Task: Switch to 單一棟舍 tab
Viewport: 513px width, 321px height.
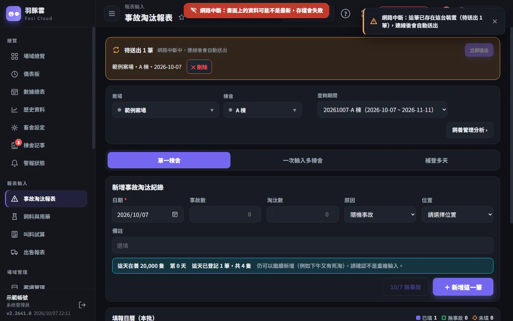Action: click(x=169, y=160)
